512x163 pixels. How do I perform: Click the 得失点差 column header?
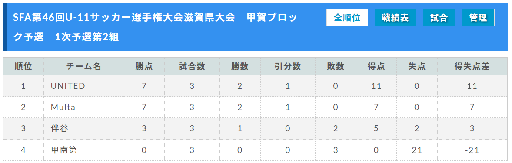pos(472,67)
